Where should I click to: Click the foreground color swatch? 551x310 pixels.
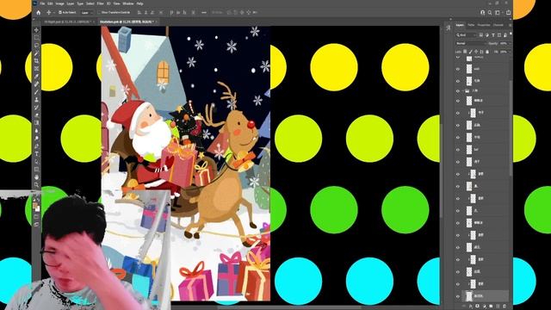tap(34, 205)
